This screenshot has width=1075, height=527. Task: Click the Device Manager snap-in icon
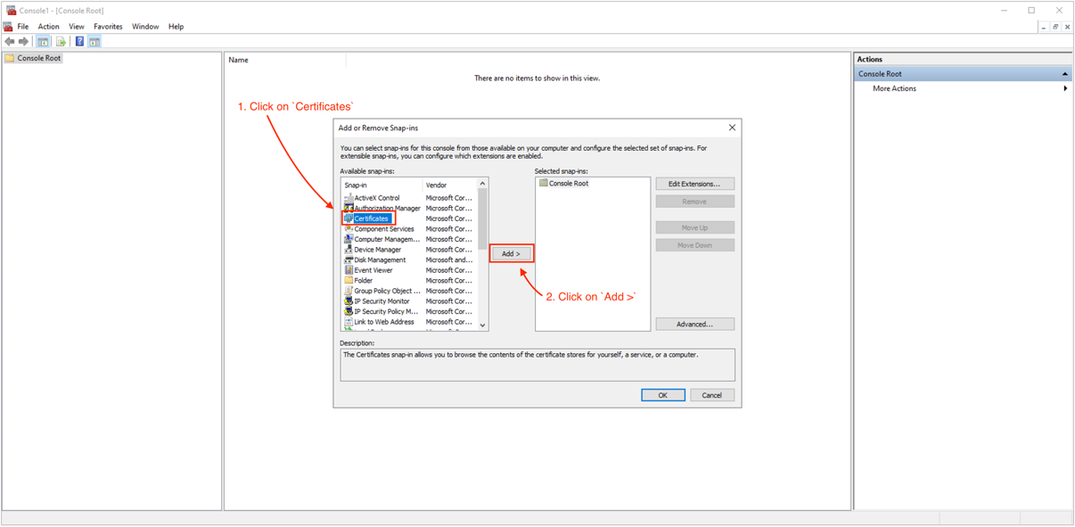pyautogui.click(x=349, y=250)
